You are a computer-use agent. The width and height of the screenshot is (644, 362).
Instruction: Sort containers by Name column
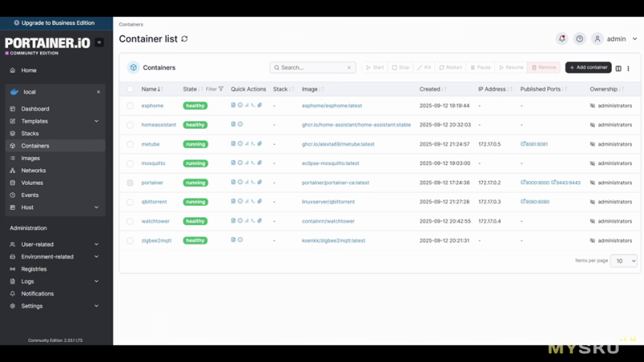coord(151,89)
